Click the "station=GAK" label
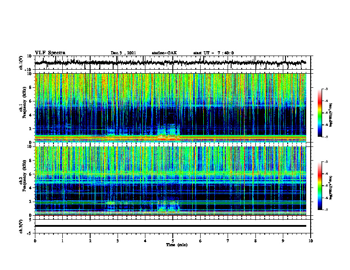Screen dimensions: 350x270 tap(164, 53)
